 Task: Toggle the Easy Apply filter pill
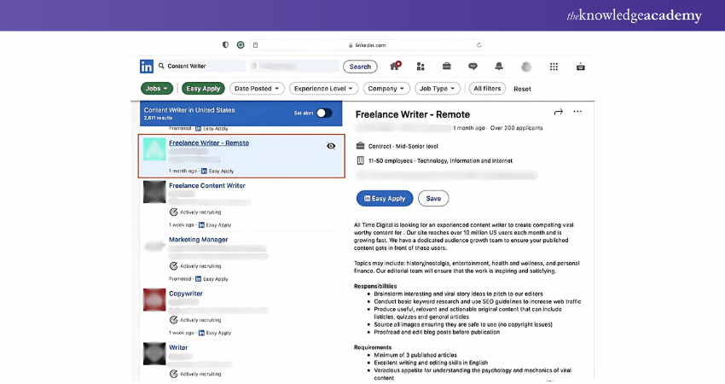pyautogui.click(x=203, y=89)
